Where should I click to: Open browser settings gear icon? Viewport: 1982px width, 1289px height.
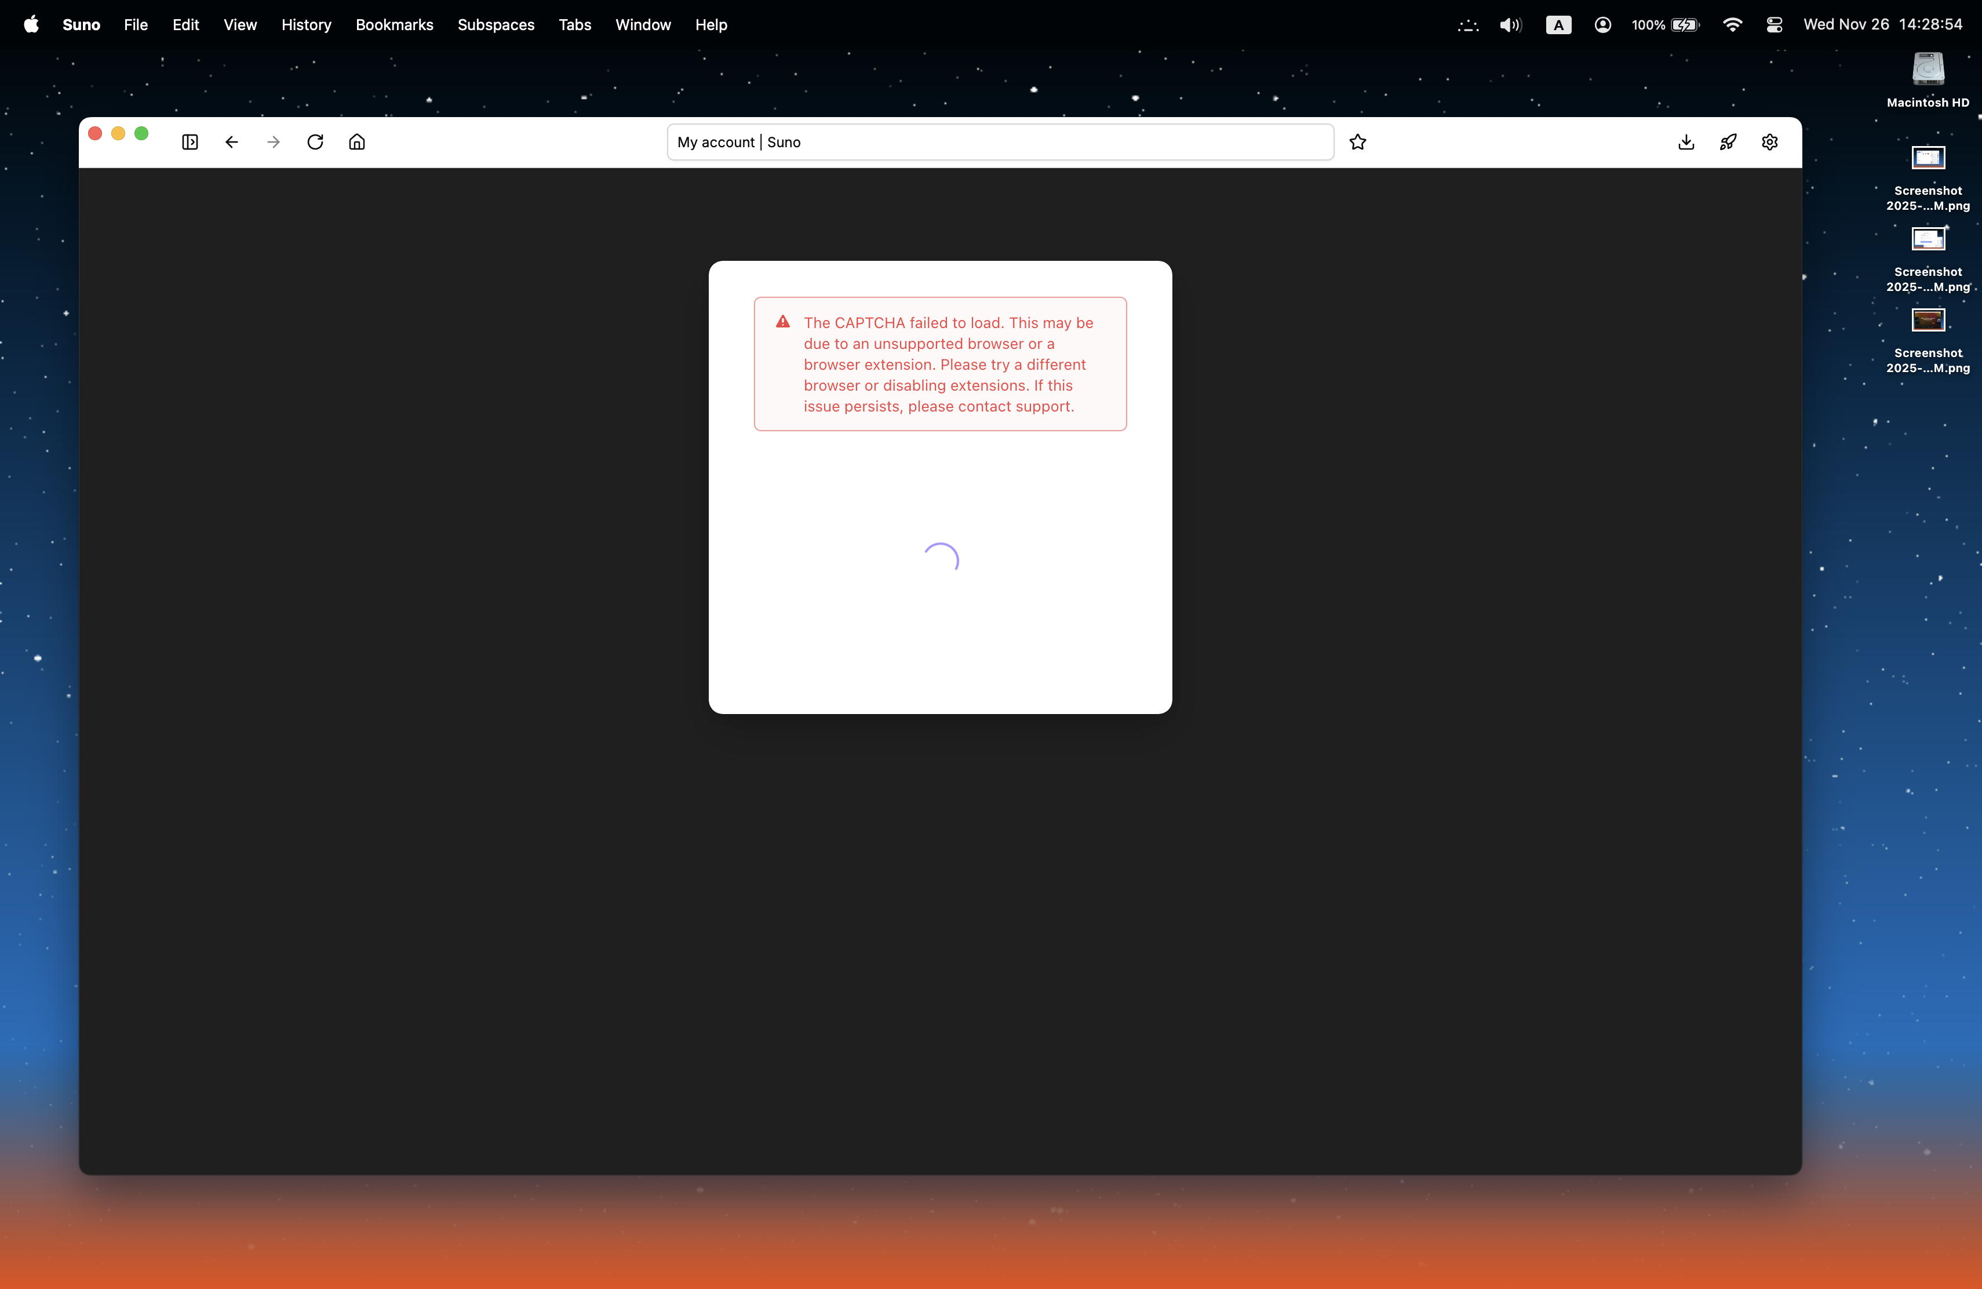click(x=1770, y=143)
